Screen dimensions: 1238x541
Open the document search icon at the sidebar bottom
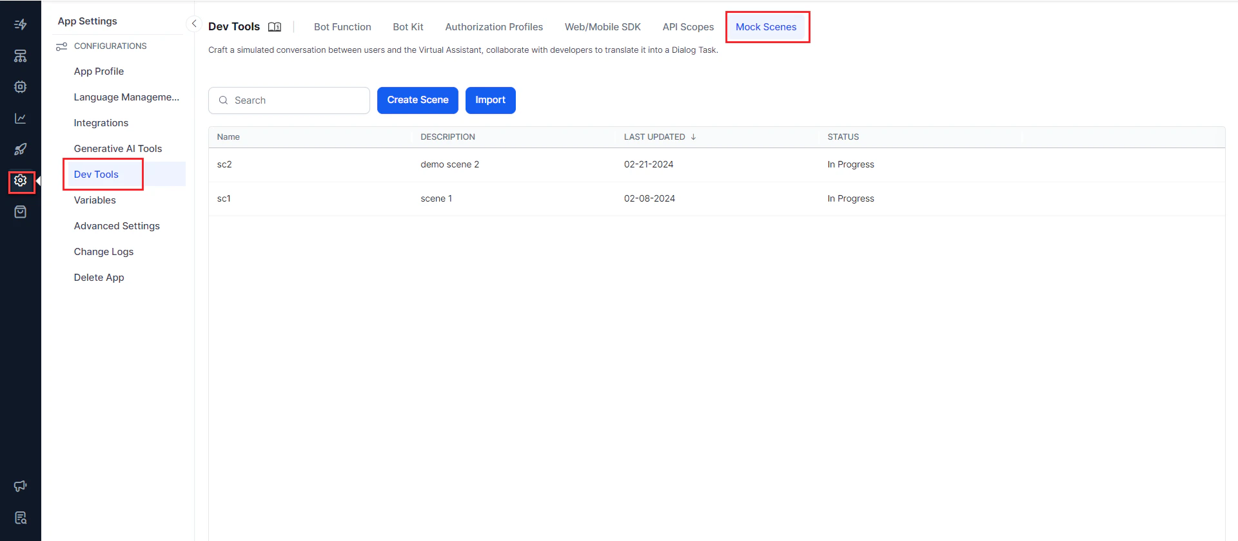[x=21, y=518]
